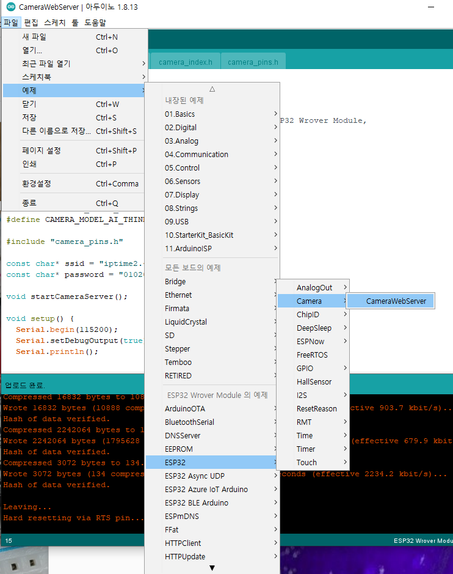Screen dimensions: 453x574
Task: Open ESP32 Azure IoT Arduino examples
Action: pyautogui.click(x=212, y=490)
